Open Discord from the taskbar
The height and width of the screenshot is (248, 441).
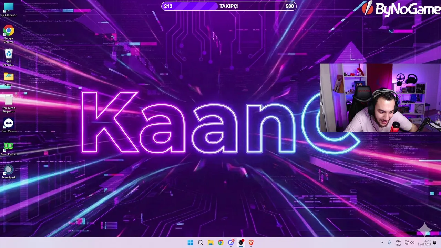(231, 242)
